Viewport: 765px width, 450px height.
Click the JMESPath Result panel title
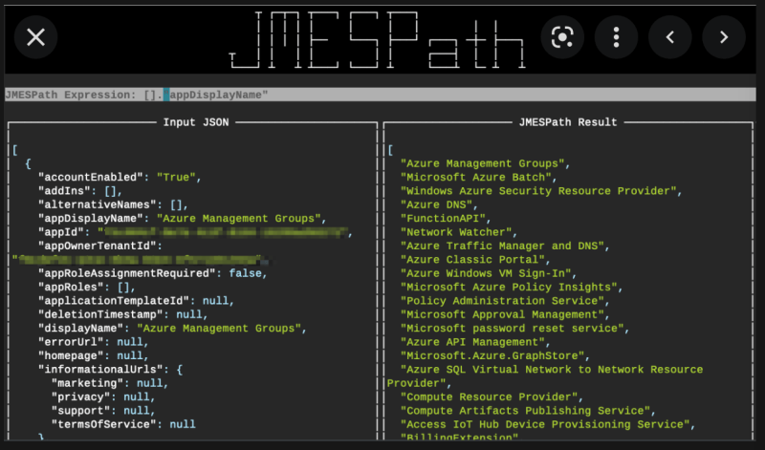coord(568,122)
